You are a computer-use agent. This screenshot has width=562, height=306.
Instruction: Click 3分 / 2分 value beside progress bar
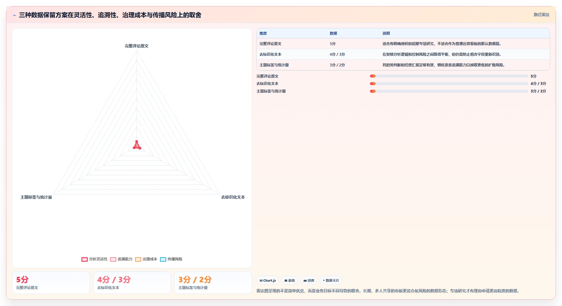coord(538,91)
